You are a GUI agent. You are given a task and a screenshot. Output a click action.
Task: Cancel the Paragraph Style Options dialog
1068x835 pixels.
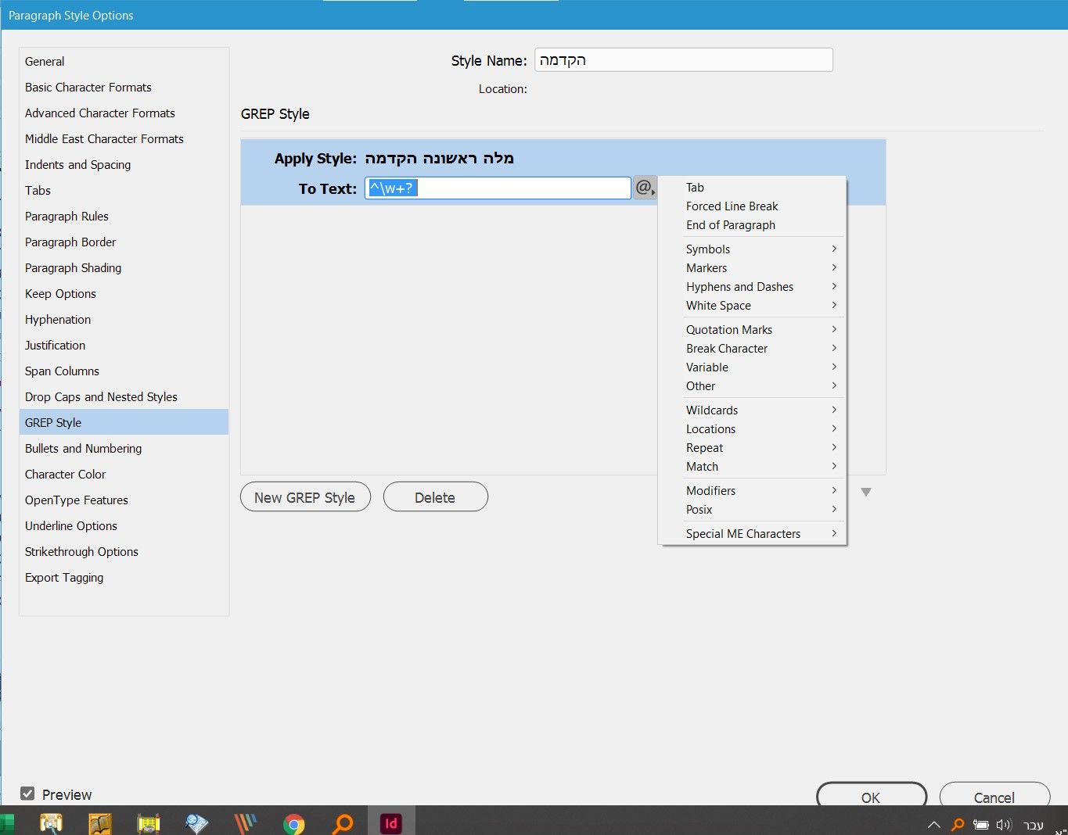(x=994, y=796)
